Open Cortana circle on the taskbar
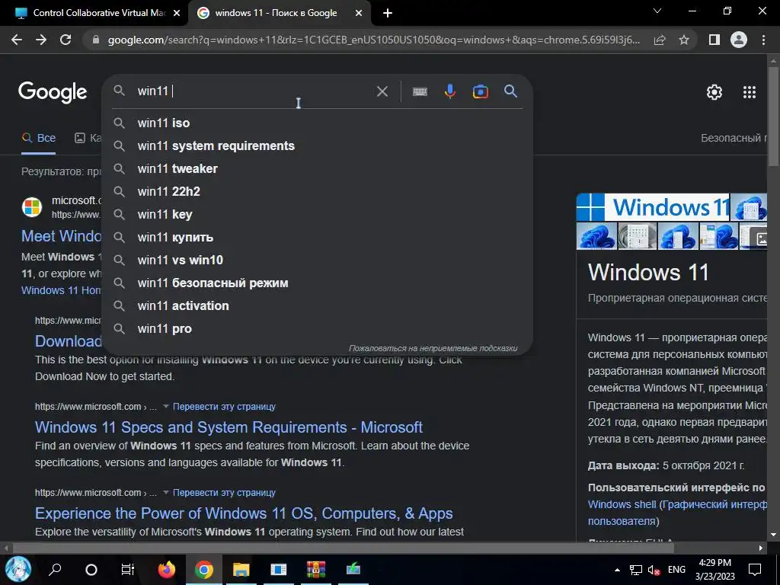 coord(91,569)
